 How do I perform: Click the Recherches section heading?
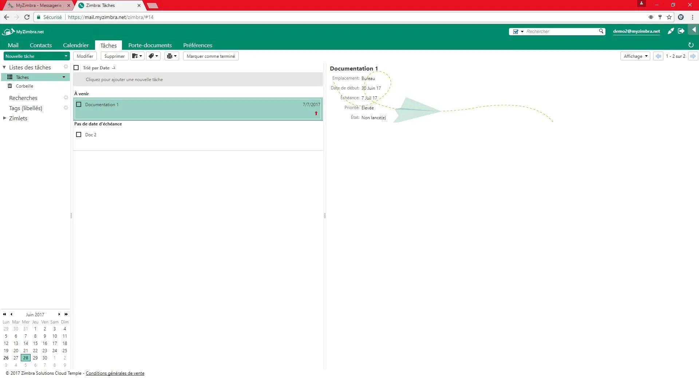[23, 98]
